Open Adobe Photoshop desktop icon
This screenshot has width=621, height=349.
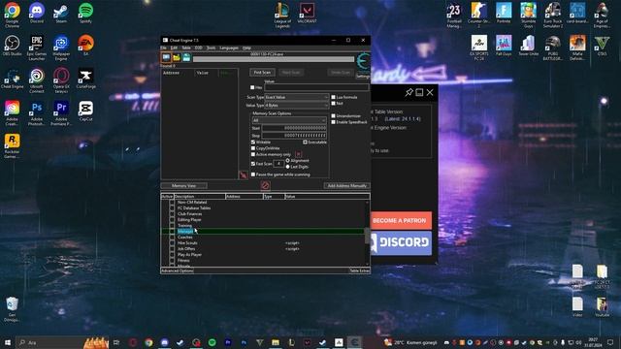coord(37,113)
